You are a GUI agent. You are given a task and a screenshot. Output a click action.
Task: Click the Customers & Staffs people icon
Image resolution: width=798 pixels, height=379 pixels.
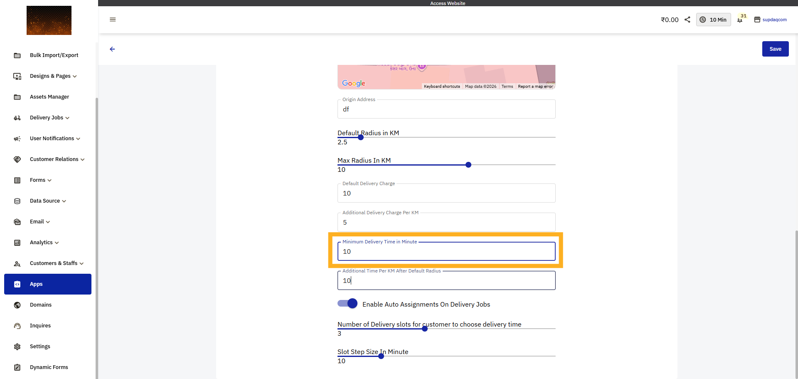(x=17, y=263)
